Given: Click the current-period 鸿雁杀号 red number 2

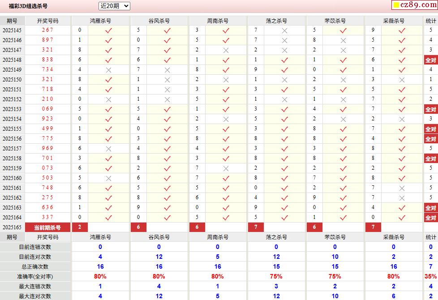Looking at the screenshot, I should click(x=80, y=227).
